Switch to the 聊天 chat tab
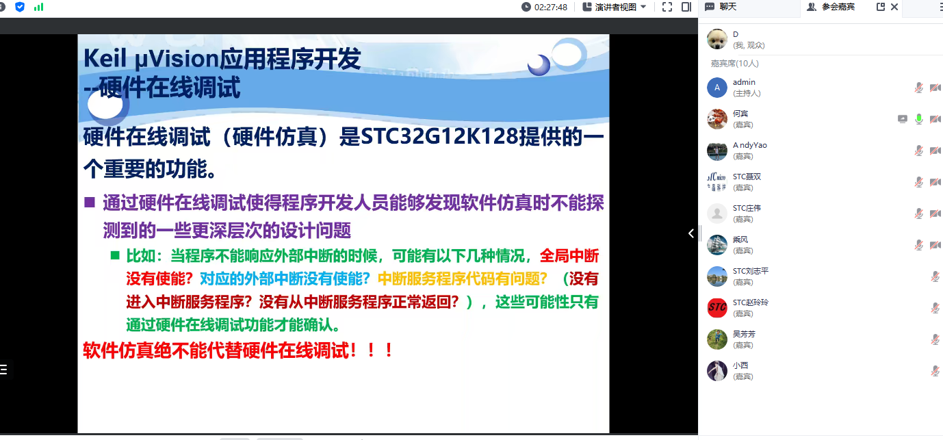This screenshot has height=440, width=943. 721,7
